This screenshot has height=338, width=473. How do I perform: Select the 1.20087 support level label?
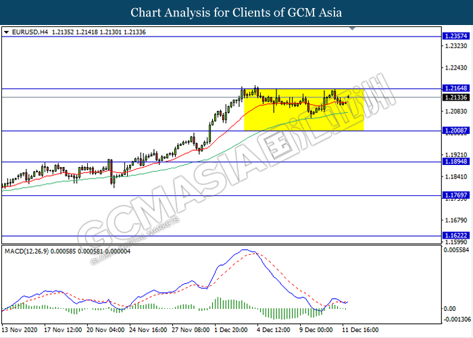[456, 130]
